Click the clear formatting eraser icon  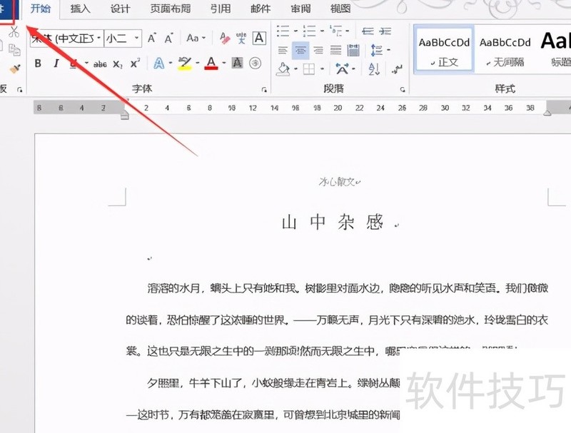coord(224,39)
